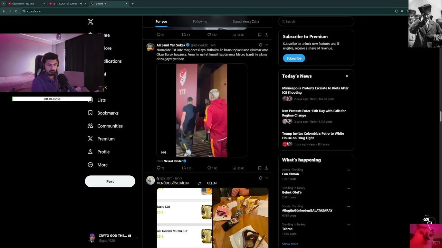The image size is (442, 248).
Task: Like the top post with 932 likes
Action: point(212,35)
